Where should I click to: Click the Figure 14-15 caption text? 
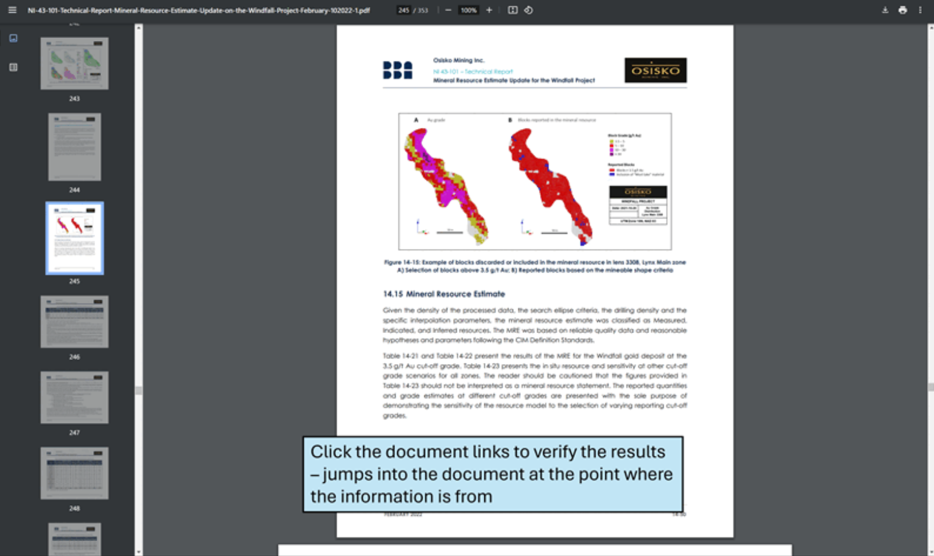click(x=535, y=266)
